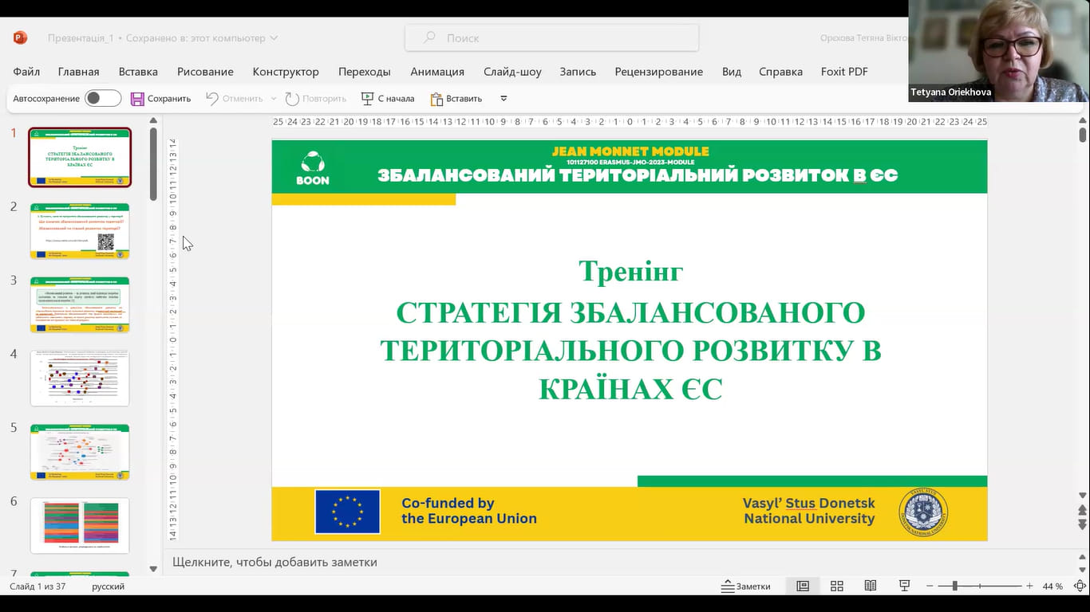The width and height of the screenshot is (1090, 612).
Task: Click slide editor scroll up arrow
Action: [x=1082, y=121]
